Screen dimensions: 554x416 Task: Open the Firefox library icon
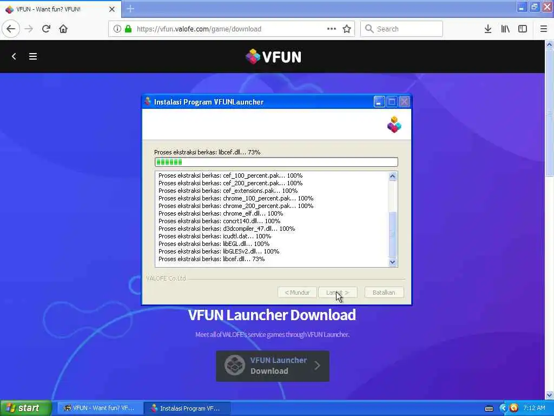click(505, 29)
